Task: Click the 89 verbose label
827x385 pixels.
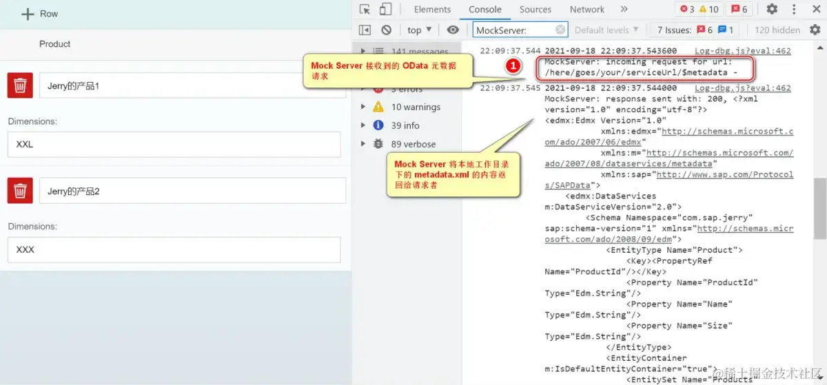Action: (x=413, y=144)
